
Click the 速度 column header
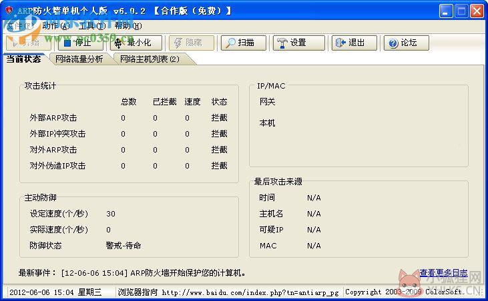192,102
